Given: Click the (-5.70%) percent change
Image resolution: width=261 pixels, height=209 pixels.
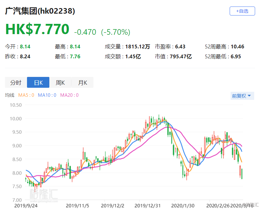Looking at the screenshot, I should 115,32.
